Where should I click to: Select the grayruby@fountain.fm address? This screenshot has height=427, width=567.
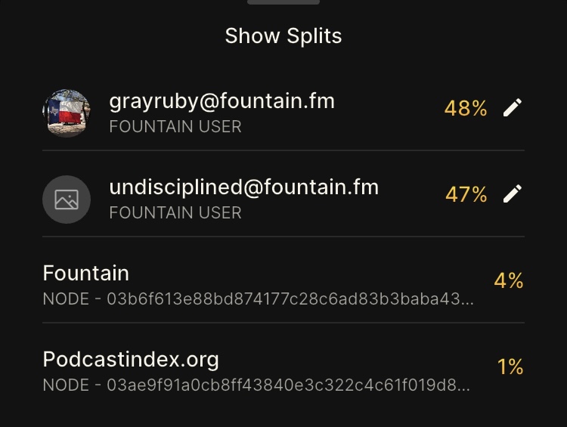pyautogui.click(x=222, y=101)
